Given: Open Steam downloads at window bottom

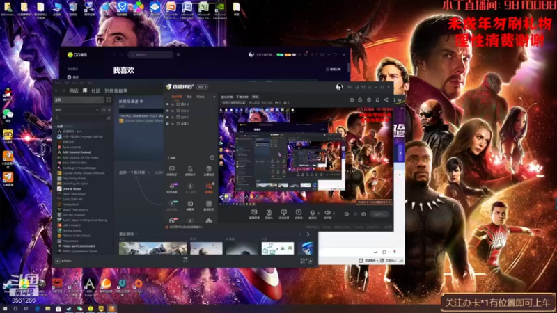Looking at the screenshot, I should point(185,260).
